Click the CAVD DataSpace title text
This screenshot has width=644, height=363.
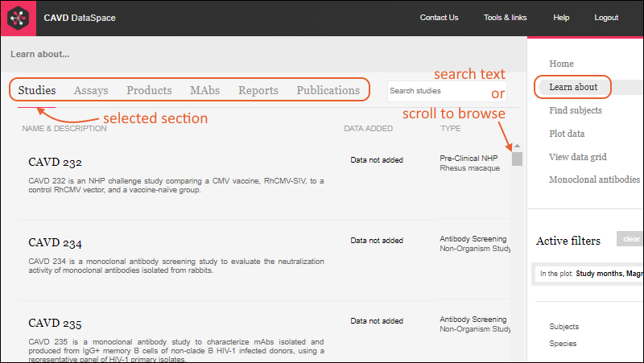80,18
